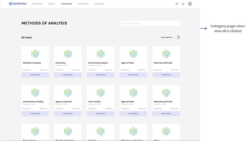The height and width of the screenshot is (141, 249).
Task: Click the All tests heading
Action: (26, 38)
